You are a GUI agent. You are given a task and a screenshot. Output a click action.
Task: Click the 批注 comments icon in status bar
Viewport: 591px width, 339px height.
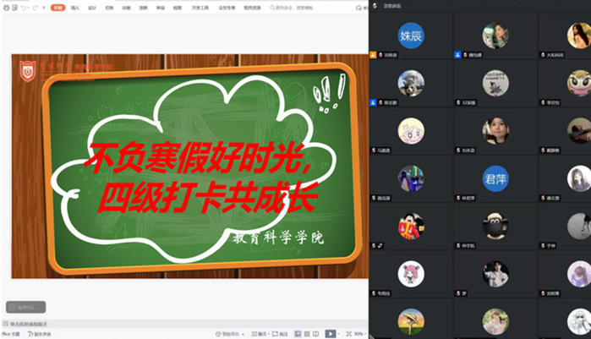click(x=280, y=334)
